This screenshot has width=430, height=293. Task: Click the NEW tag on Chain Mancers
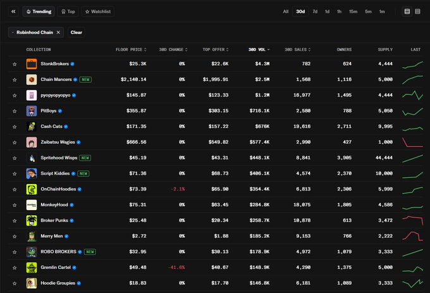point(85,80)
